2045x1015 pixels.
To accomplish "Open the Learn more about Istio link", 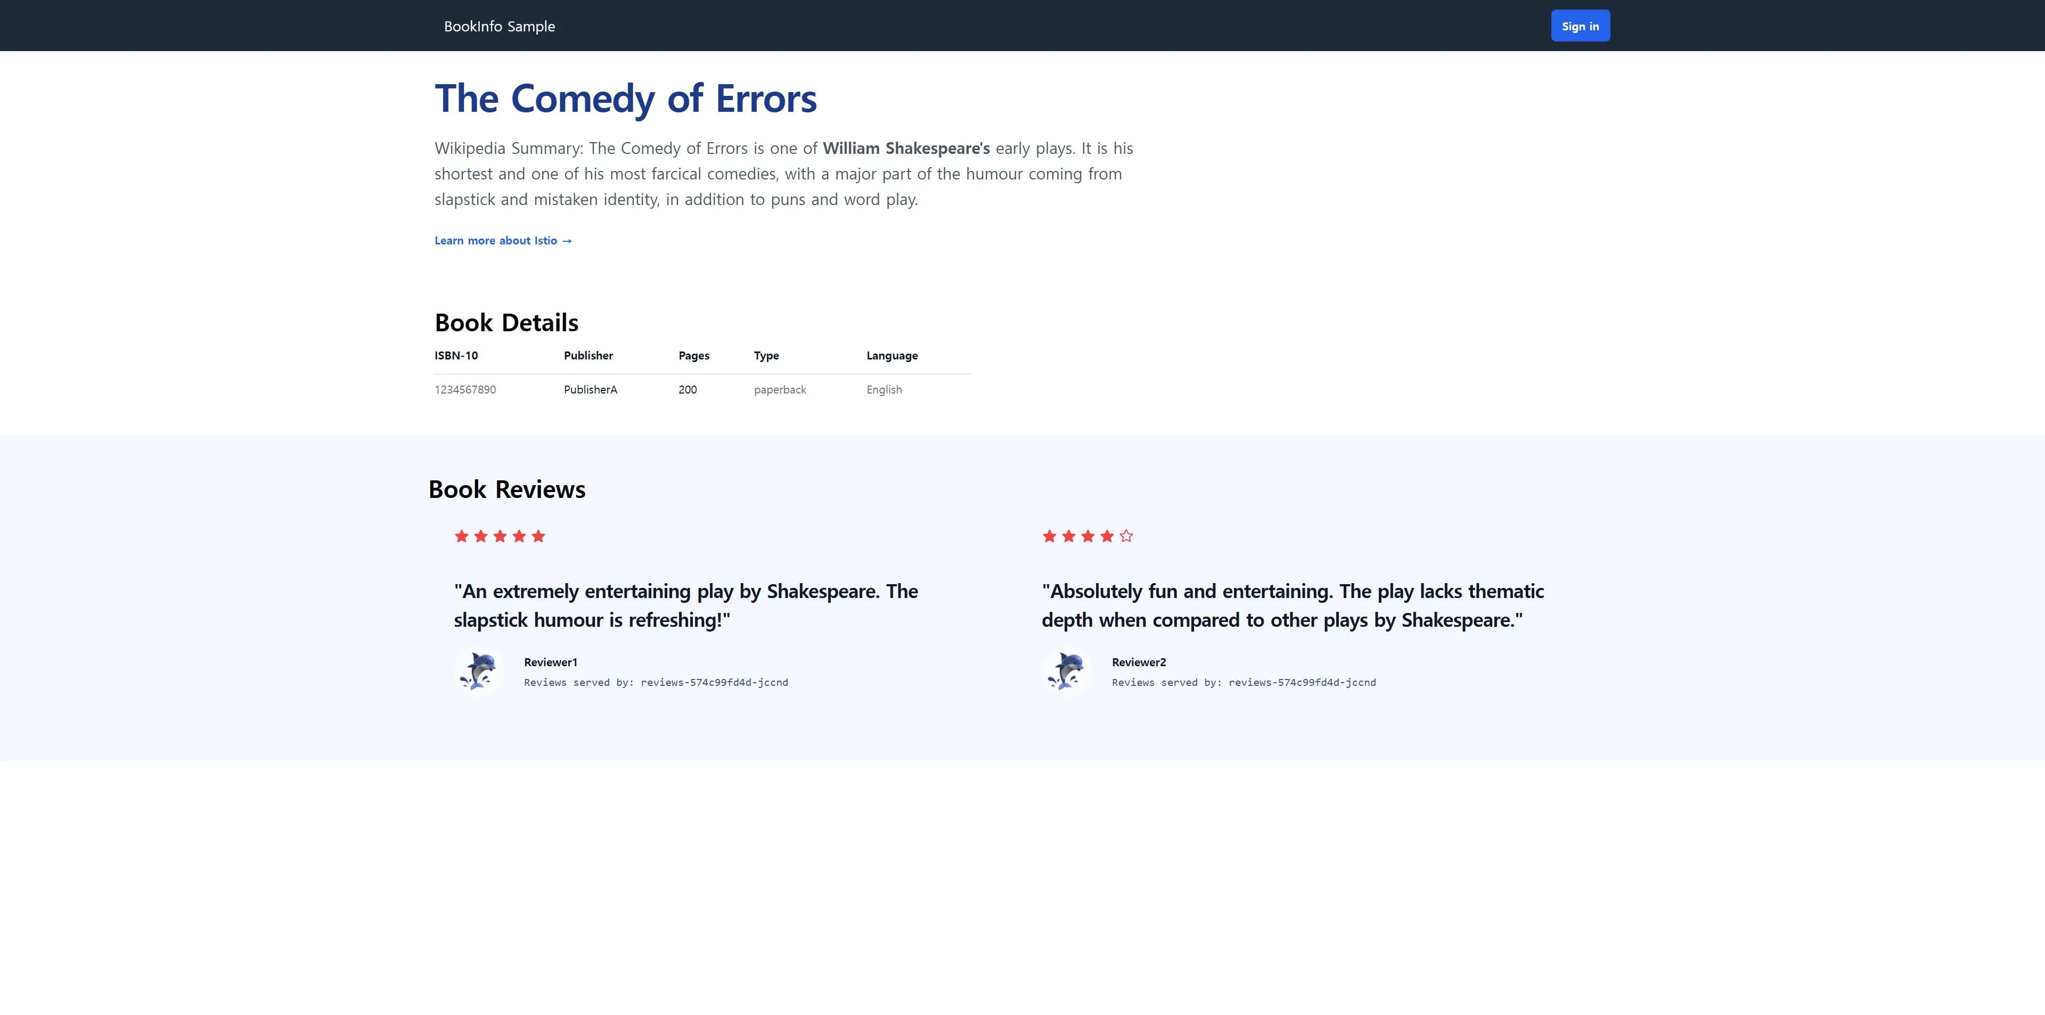I will [x=503, y=241].
